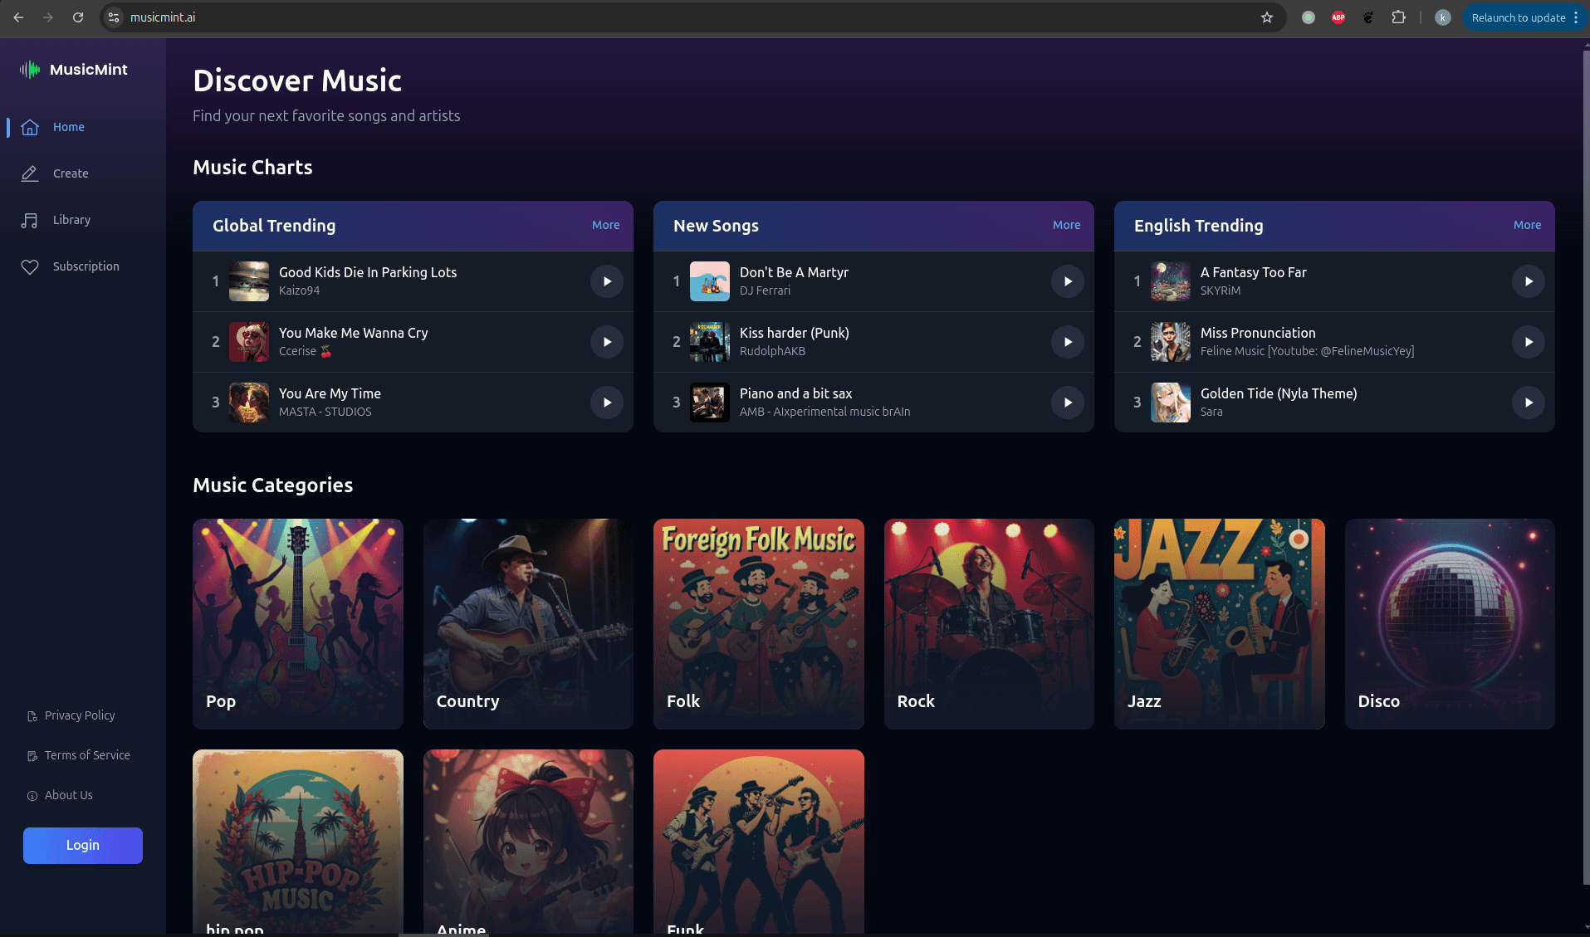Click the Login button
1590x937 pixels.
pos(83,845)
